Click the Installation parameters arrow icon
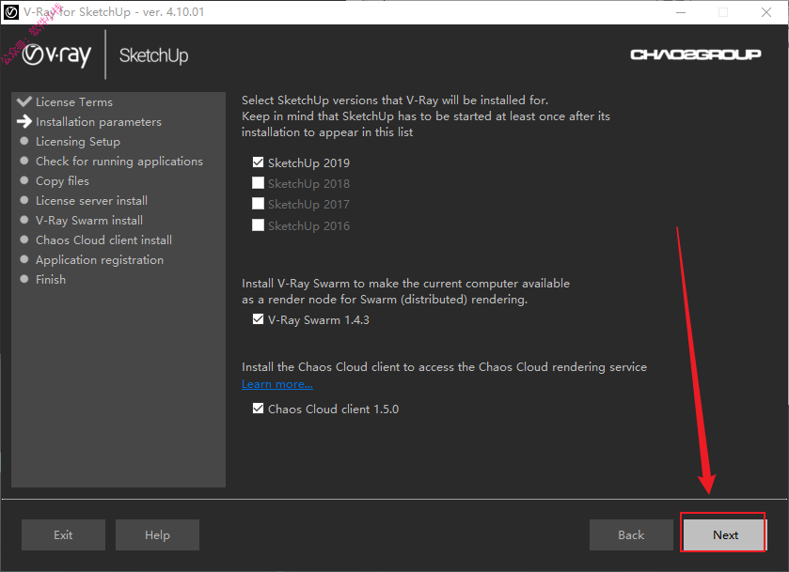This screenshot has width=789, height=572. (x=24, y=121)
